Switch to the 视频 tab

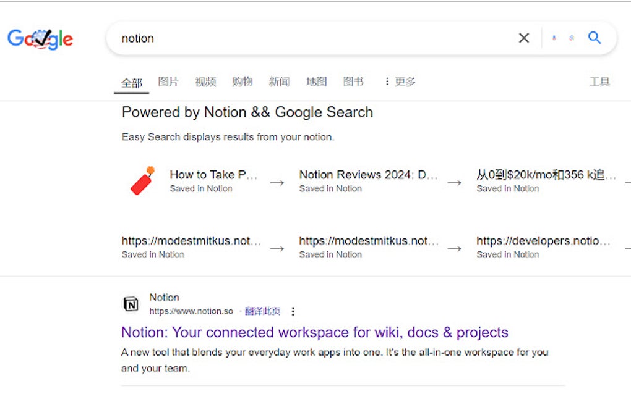coord(205,82)
